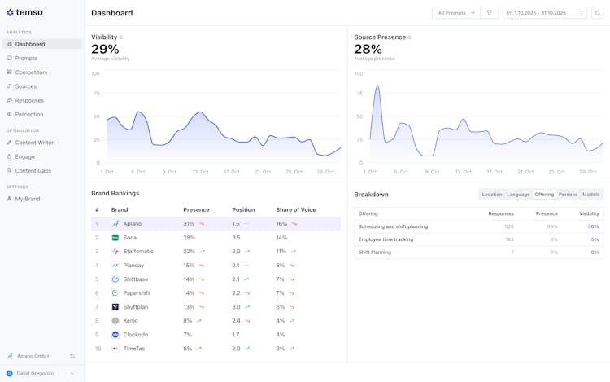This screenshot has width=610, height=382.
Task: Open the date range picker
Action: [x=545, y=13]
